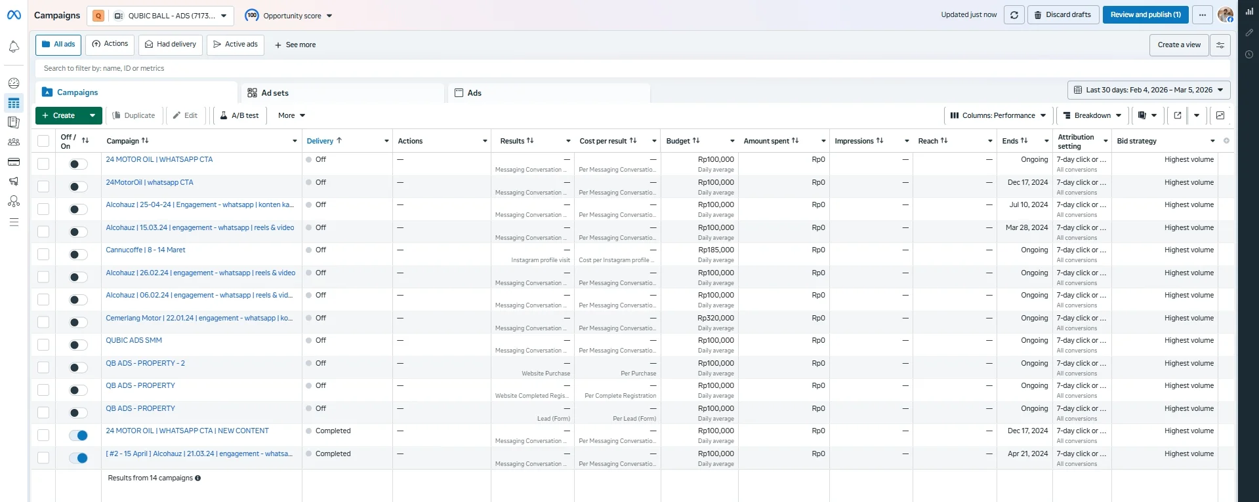The image size is (1259, 502).
Task: Toggle off 24 MOTOR OIL NEW CONTENT campaign
Action: click(x=78, y=435)
